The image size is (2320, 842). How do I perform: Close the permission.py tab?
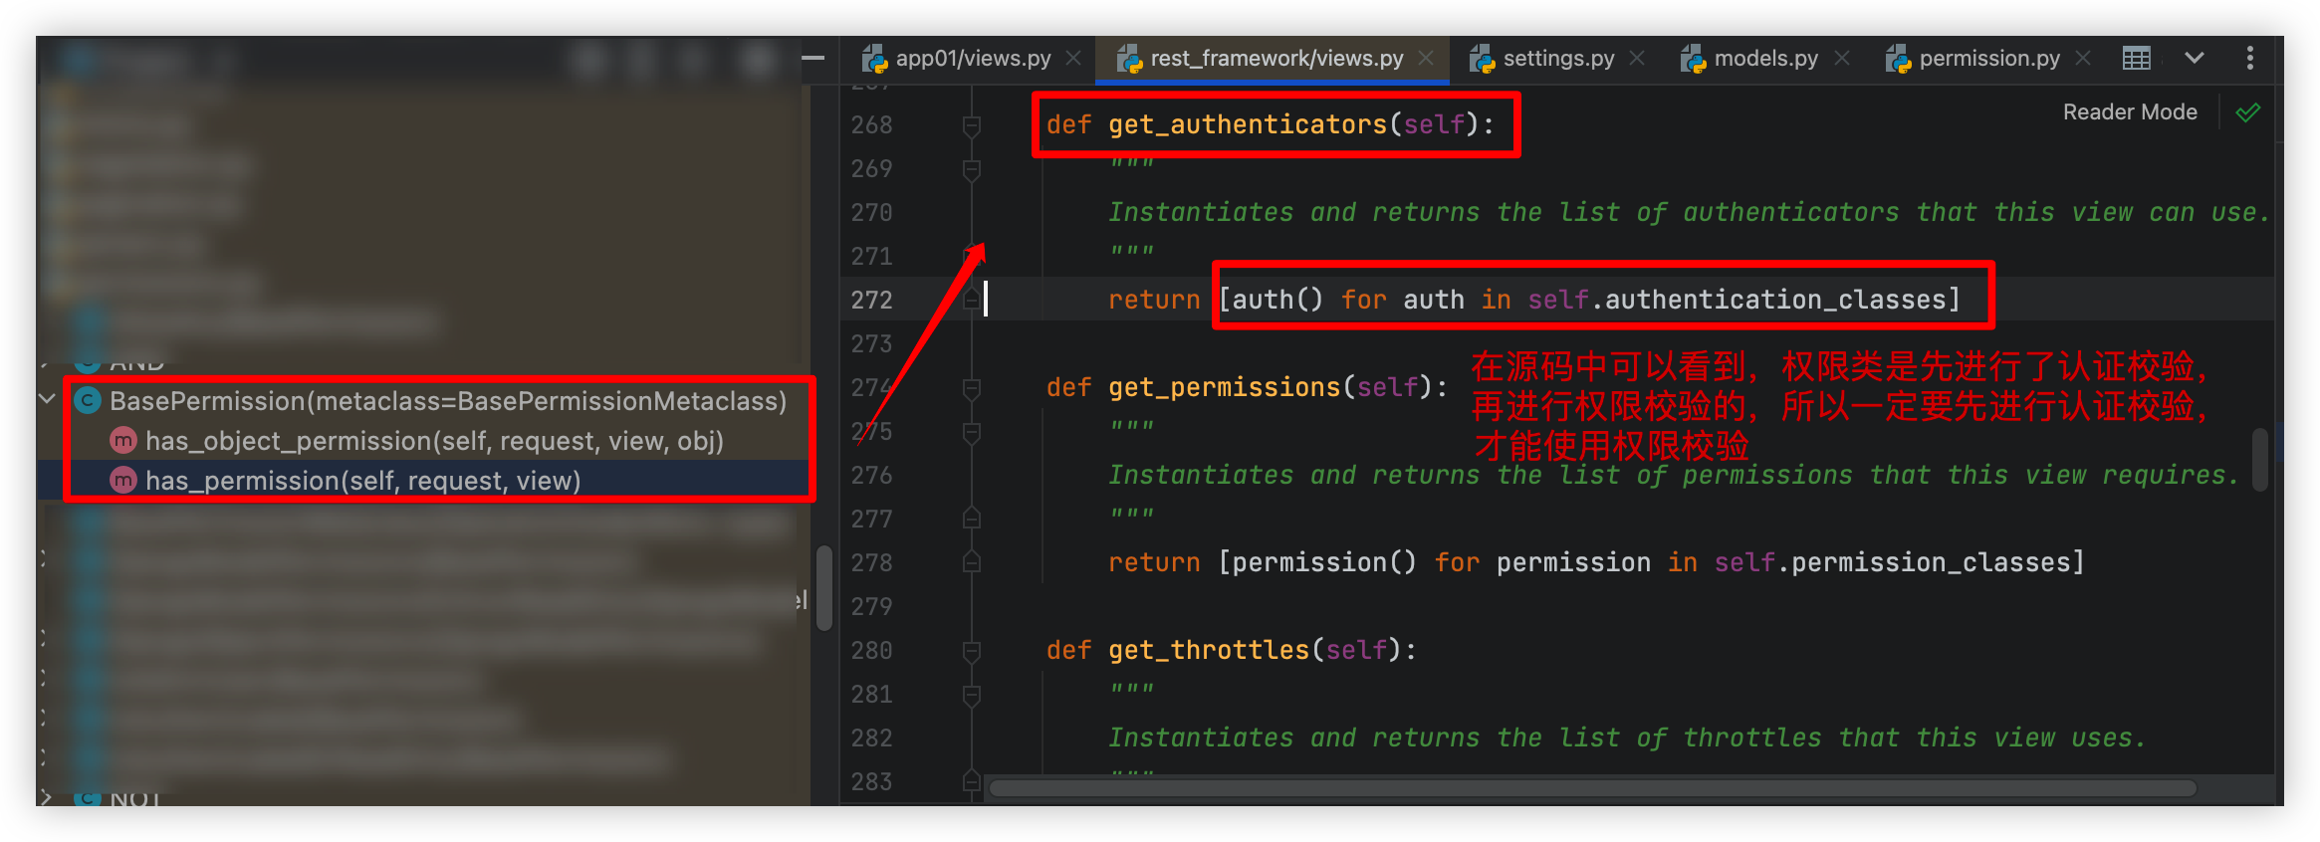coord(2083,59)
